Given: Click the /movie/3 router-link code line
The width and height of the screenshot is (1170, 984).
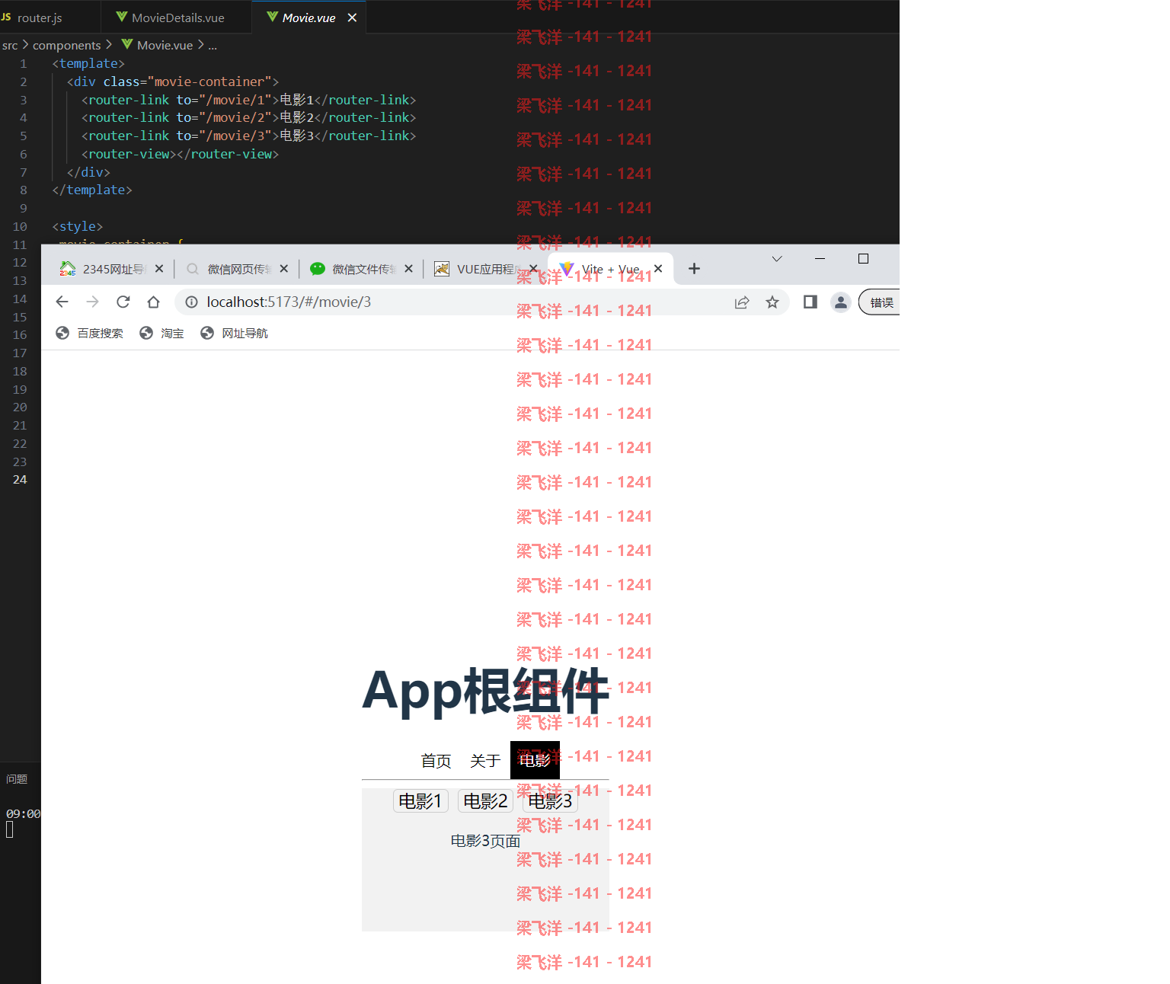Looking at the screenshot, I should tap(248, 136).
